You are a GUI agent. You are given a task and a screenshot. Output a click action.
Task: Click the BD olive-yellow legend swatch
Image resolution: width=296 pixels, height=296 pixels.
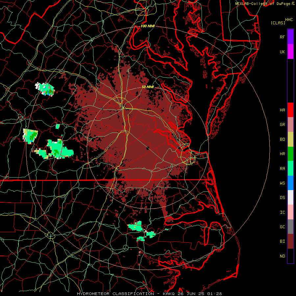click(290, 139)
